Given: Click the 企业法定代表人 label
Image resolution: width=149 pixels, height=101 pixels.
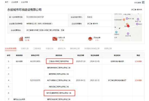Looking at the screenshot, I should [x=76, y=17].
